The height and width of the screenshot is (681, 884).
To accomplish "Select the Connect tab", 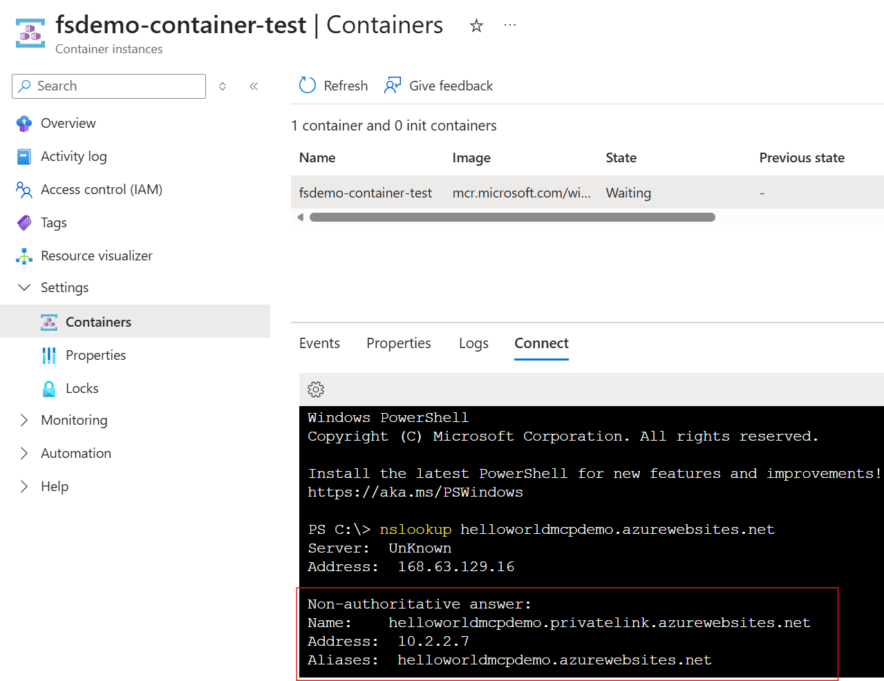I will tap(541, 343).
